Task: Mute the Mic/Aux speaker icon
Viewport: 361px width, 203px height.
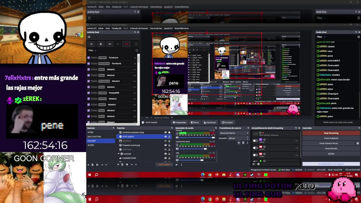Action: point(177,138)
